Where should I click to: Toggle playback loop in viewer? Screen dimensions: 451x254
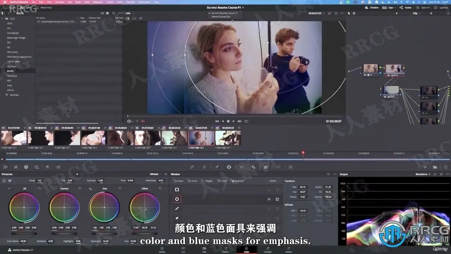[x=246, y=121]
